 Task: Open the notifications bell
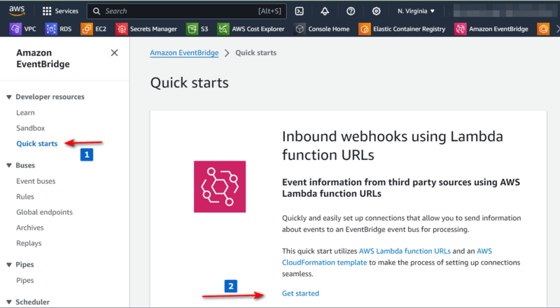[325, 11]
